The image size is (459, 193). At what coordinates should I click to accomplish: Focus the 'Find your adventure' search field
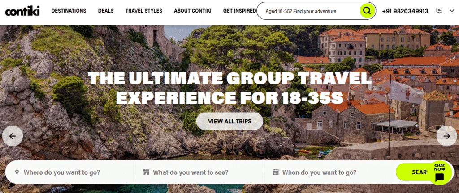pyautogui.click(x=307, y=11)
